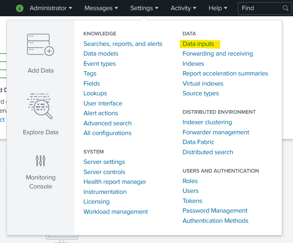Viewport: 293px width, 243px height.
Task: Open Indexer clustering
Action: [x=207, y=122]
